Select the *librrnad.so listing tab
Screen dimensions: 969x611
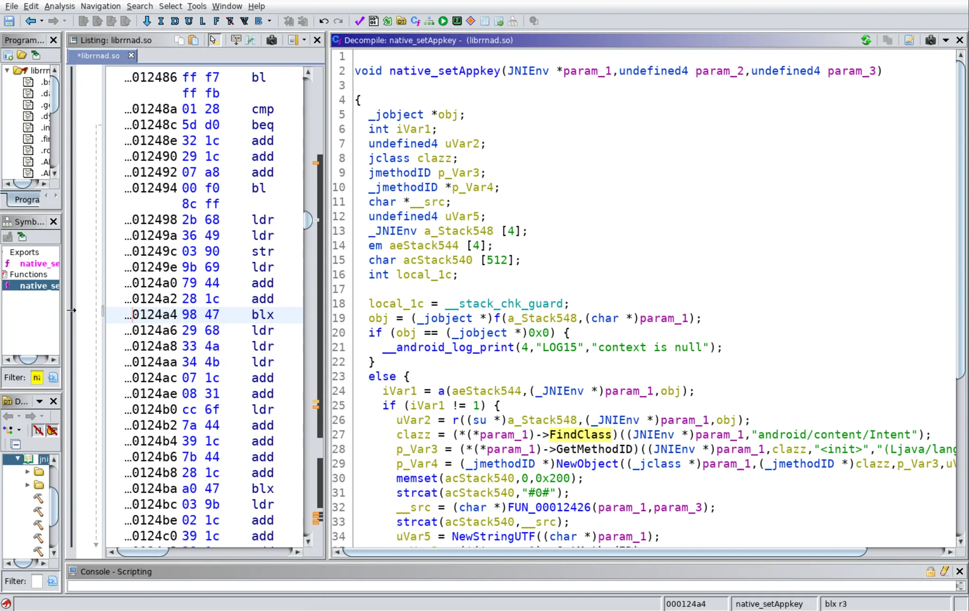98,56
